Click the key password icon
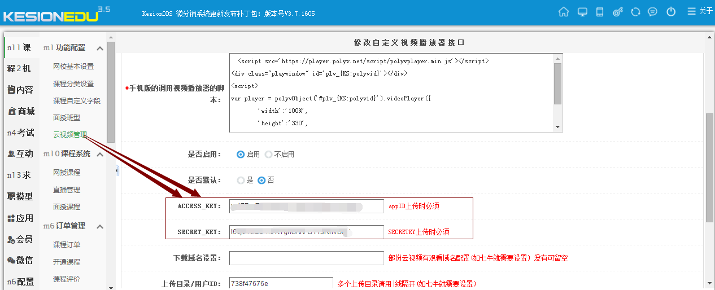Screen dimensions: 715x290 point(618,12)
